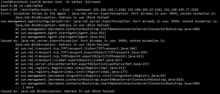The image size is (220, 94).
Task: Click the docker exec kafka1 command line
Action: tap(51, 2)
